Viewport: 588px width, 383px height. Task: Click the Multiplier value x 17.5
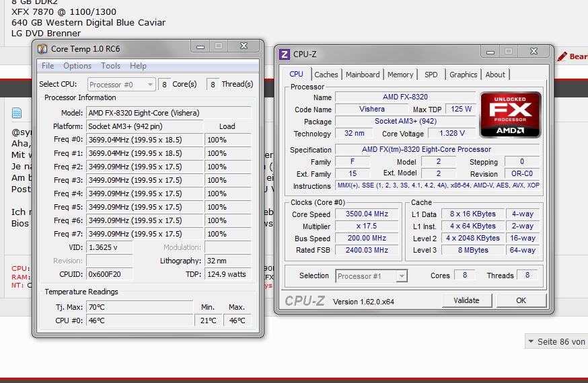click(x=367, y=226)
